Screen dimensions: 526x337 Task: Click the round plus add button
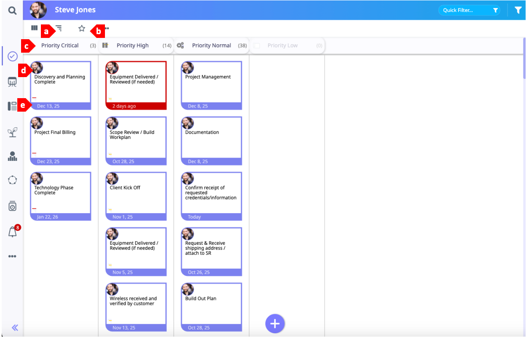click(275, 324)
